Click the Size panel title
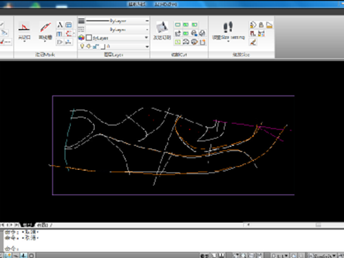The width and height of the screenshot is (344, 258). (x=241, y=55)
